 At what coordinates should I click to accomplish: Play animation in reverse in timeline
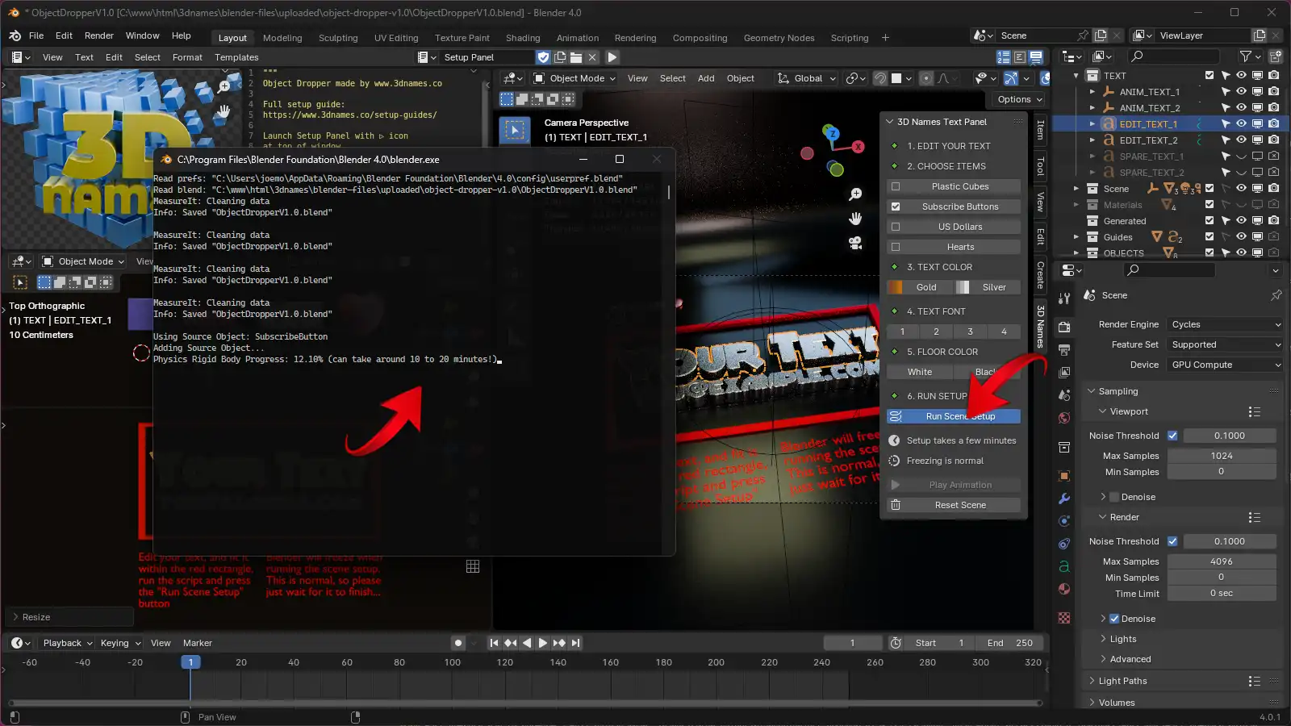tap(527, 643)
